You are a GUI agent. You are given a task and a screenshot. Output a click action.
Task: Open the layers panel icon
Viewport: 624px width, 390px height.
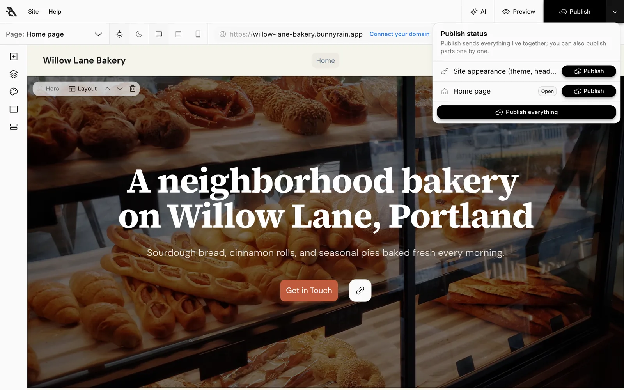pyautogui.click(x=14, y=74)
